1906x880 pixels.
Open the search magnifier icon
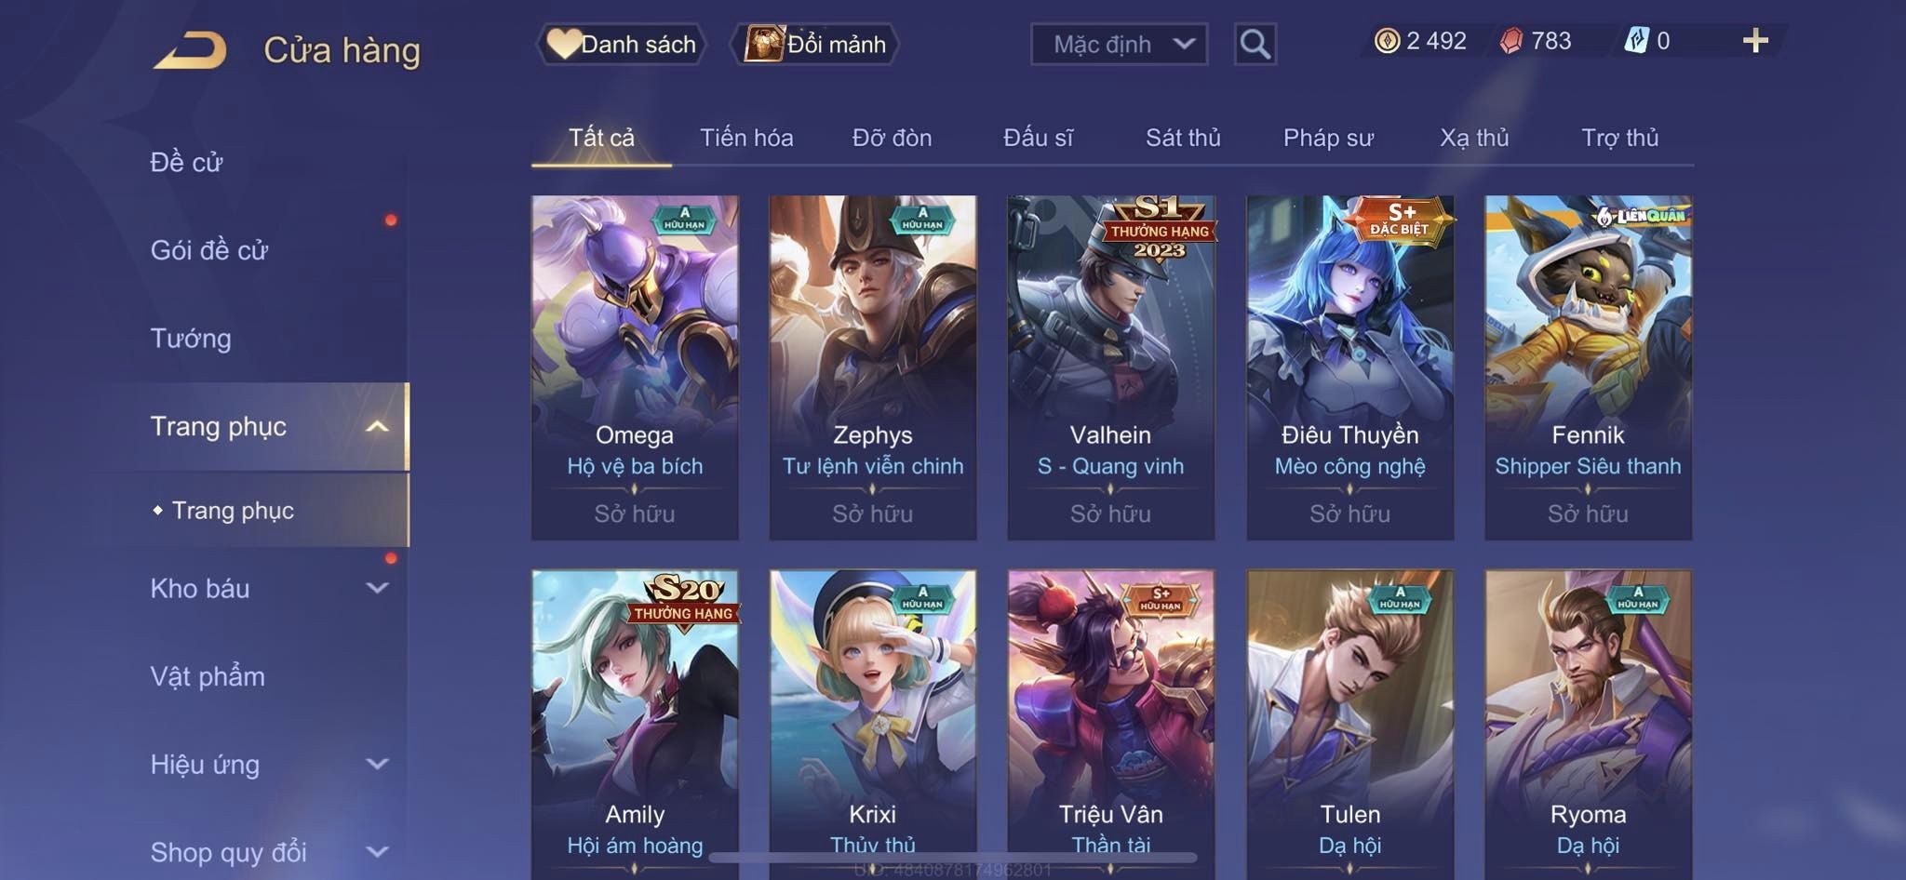(1255, 44)
